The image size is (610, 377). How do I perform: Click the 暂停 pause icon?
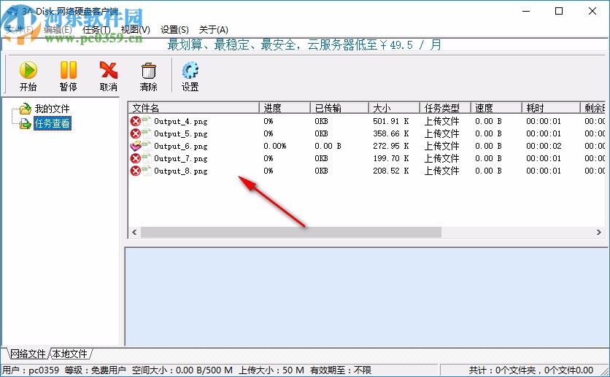[x=69, y=70]
